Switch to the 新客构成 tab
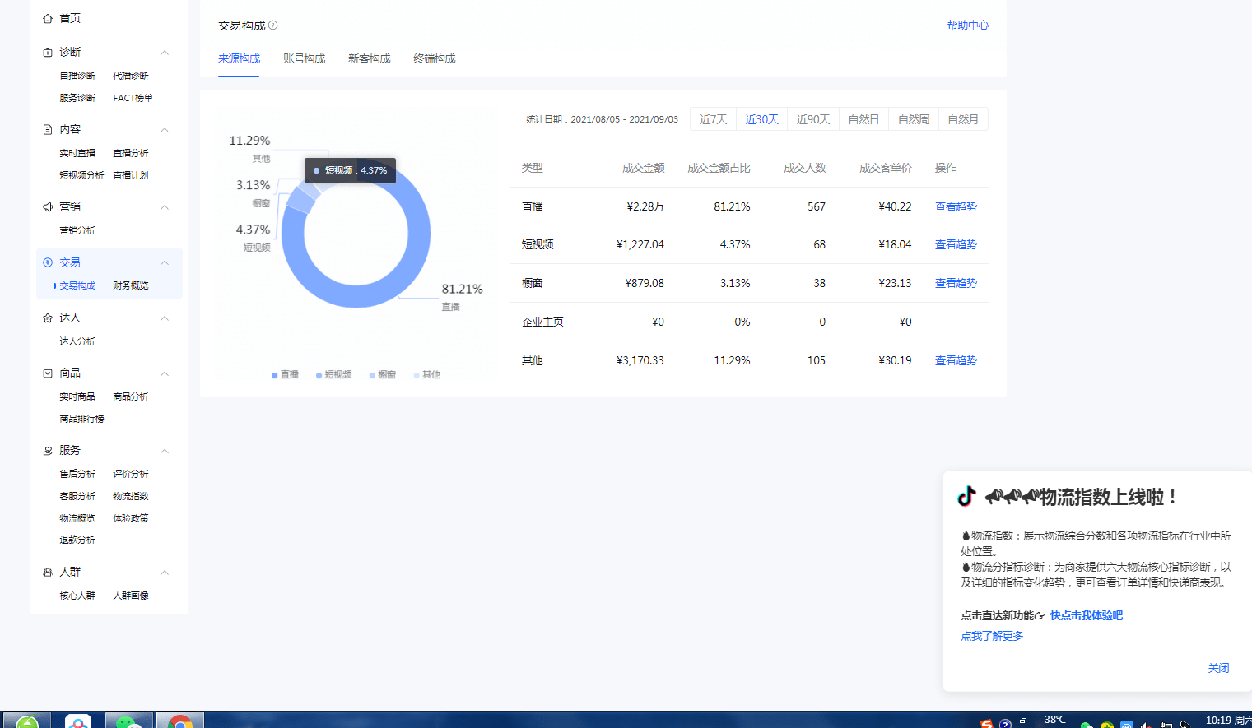This screenshot has height=728, width=1252. [369, 58]
